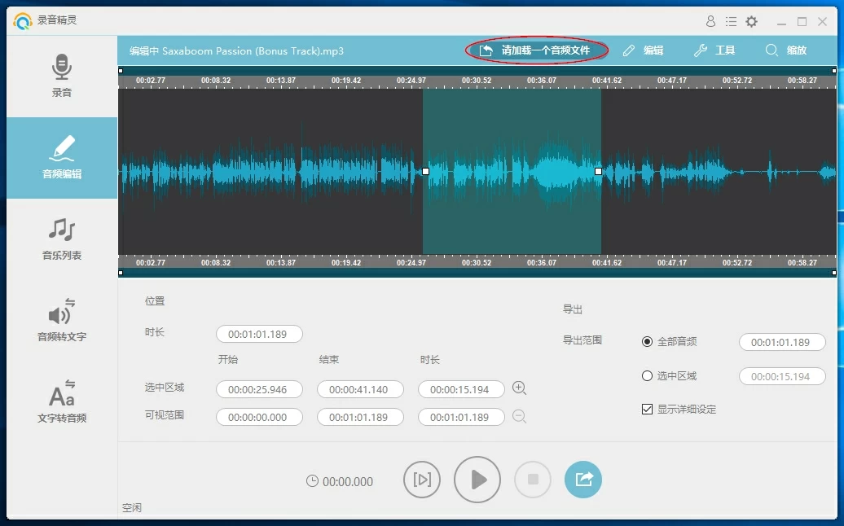Open the 音乐列表 music list tab
Viewport: 844px width, 526px height.
(x=62, y=239)
